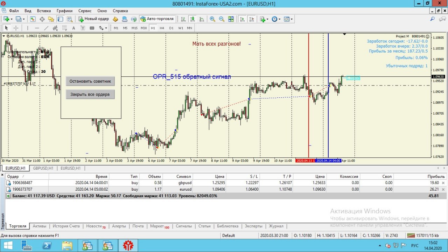Click the zoom in magnifier icon
Image resolution: width=448 pixels, height=252 pixels.
pyautogui.click(x=212, y=19)
